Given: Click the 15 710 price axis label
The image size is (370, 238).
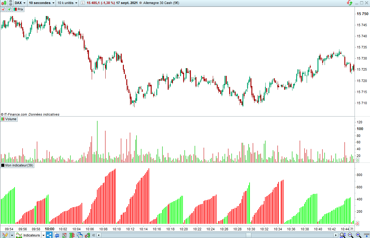Looking at the screenshot, I should (x=362, y=103).
